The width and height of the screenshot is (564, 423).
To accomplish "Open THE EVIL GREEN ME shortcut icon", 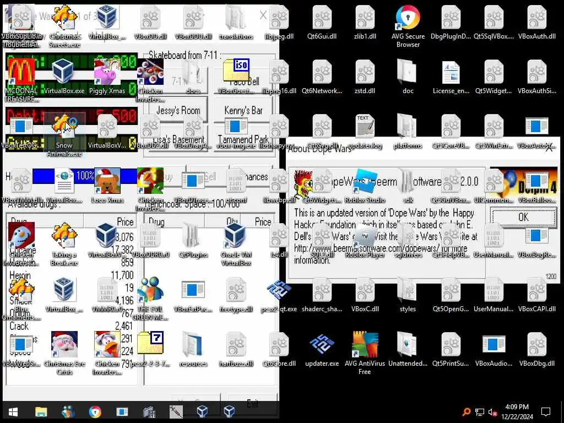I will pyautogui.click(x=150, y=299).
